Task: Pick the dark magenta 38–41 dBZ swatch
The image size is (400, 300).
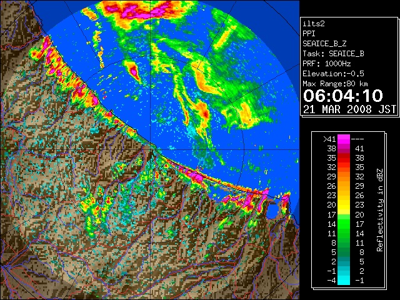Action: pos(344,149)
